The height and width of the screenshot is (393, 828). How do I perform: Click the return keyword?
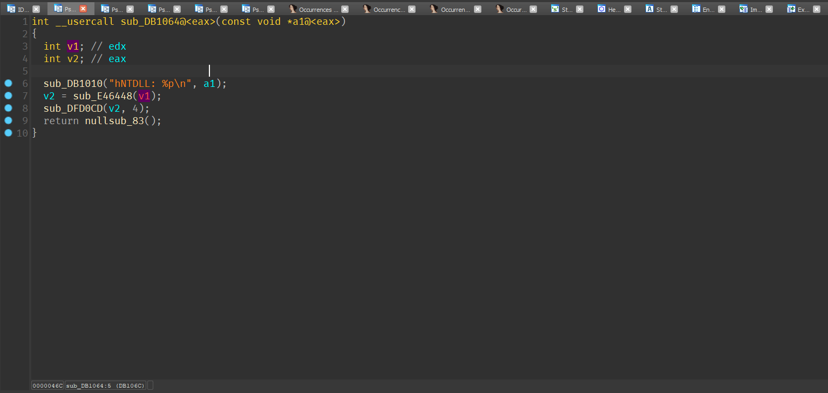click(61, 121)
